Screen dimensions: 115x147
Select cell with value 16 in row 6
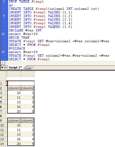click(x=14, y=107)
